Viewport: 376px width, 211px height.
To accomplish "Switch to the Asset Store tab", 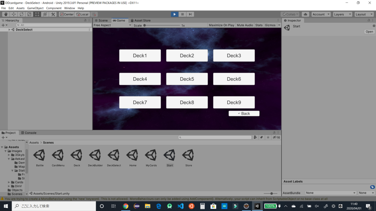I will [x=141, y=20].
